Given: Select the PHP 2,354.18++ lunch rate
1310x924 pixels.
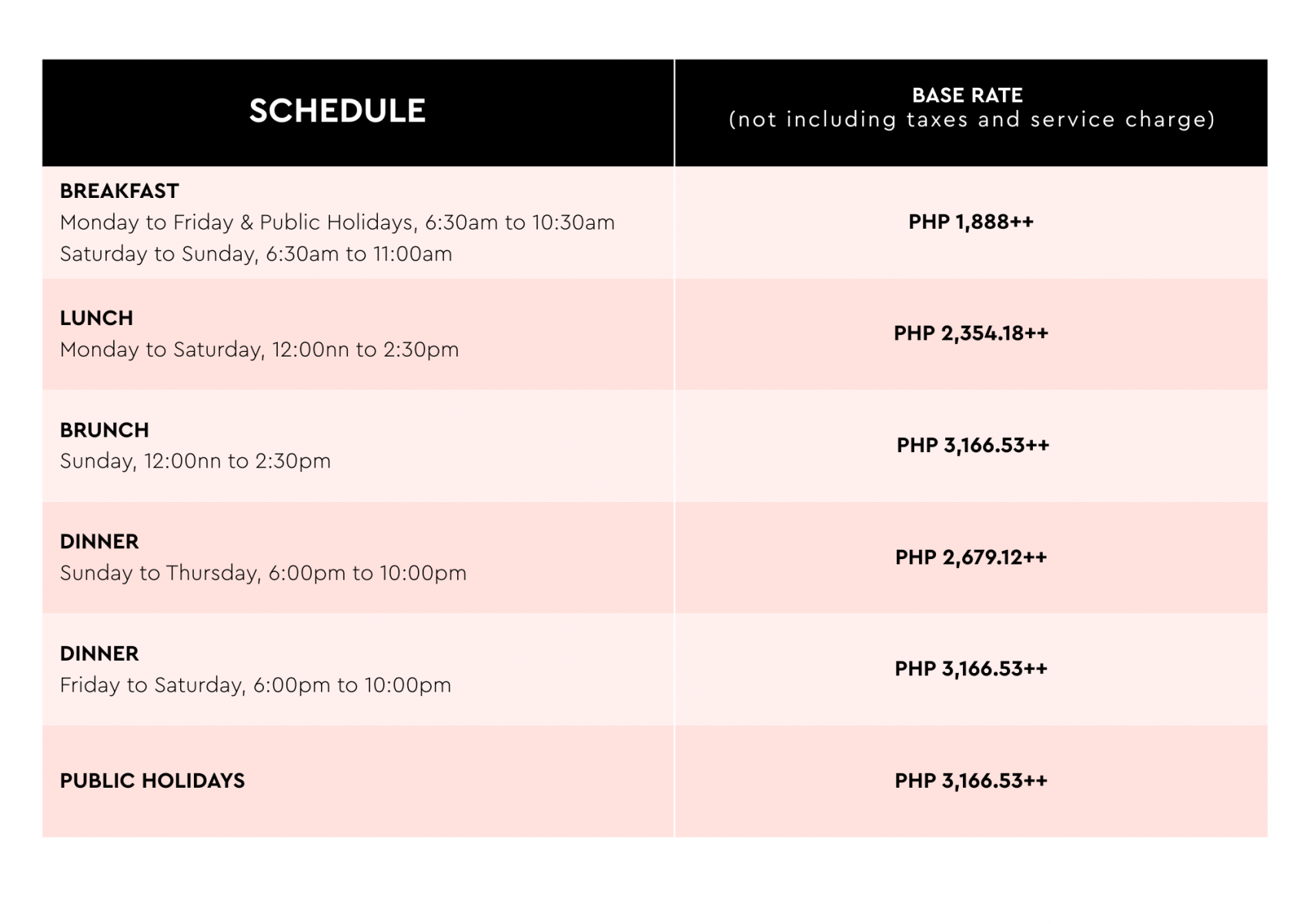Looking at the screenshot, I should [971, 333].
